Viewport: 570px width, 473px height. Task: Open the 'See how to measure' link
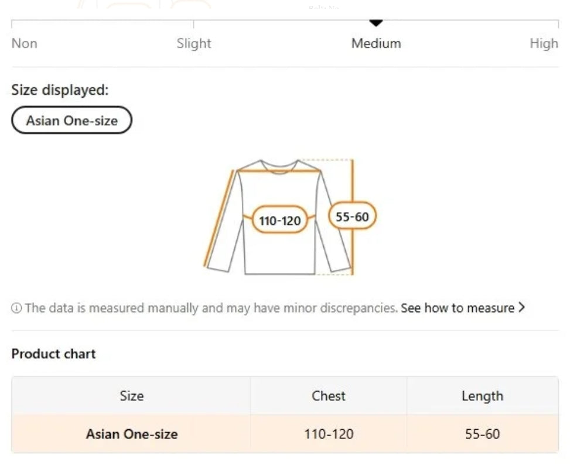[x=457, y=308]
